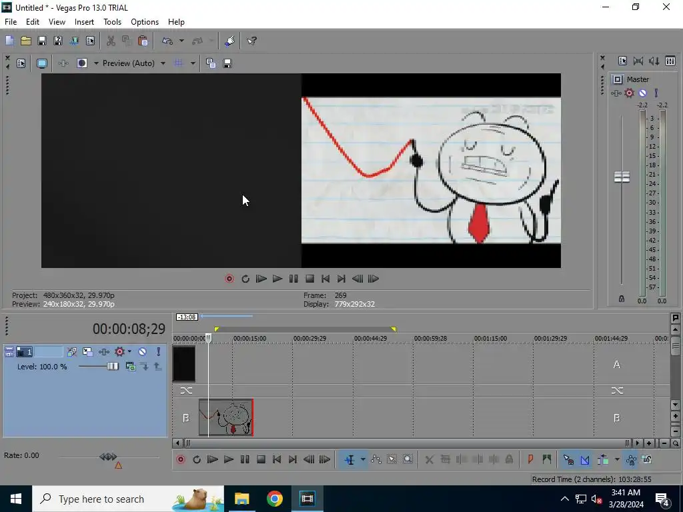This screenshot has height=512, width=683.
Task: Click Track FX gear on track 1
Action: 119,352
